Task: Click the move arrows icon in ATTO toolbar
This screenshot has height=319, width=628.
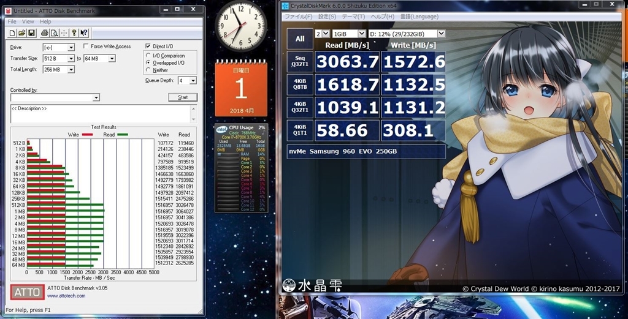Action: click(64, 33)
